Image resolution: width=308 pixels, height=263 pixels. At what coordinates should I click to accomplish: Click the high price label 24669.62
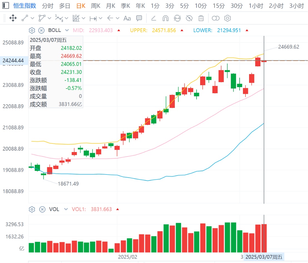click(289, 47)
